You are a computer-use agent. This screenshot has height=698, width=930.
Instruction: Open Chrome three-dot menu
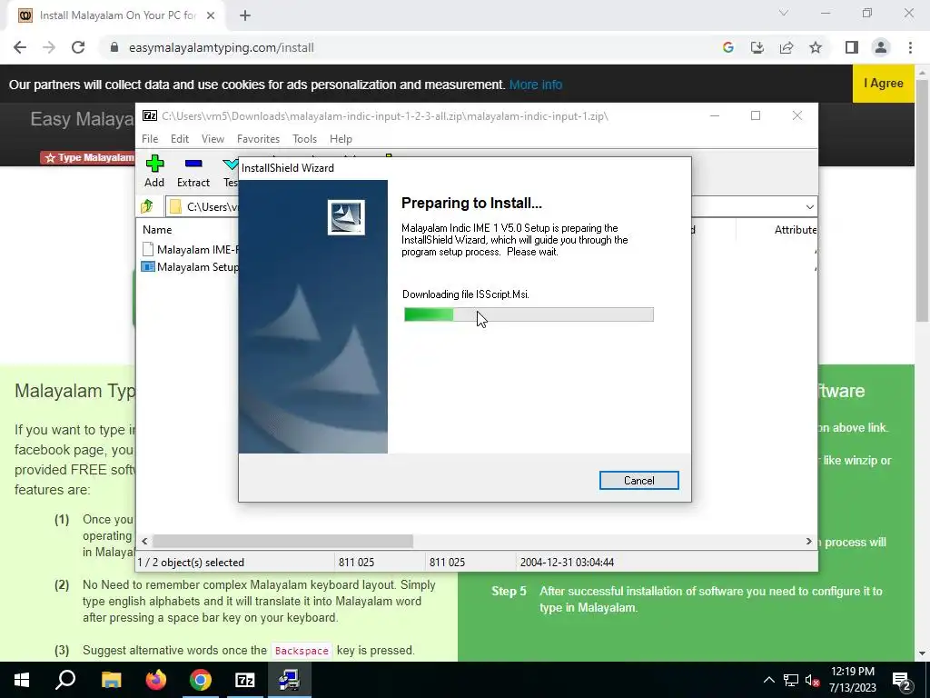click(910, 47)
